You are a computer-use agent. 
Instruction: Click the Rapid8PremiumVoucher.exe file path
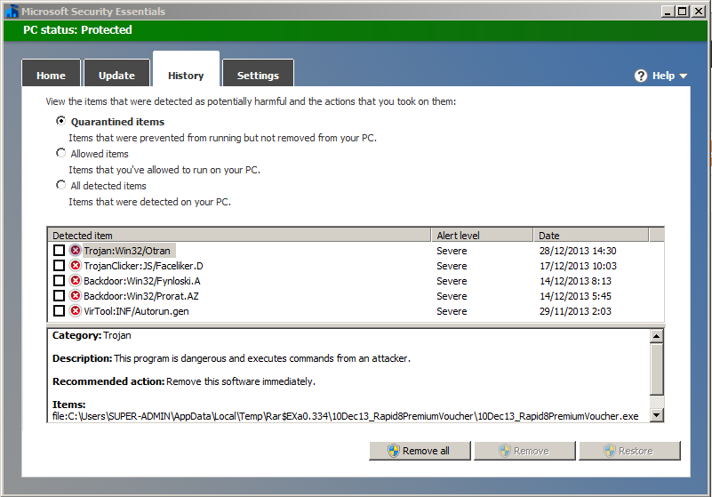click(x=346, y=416)
